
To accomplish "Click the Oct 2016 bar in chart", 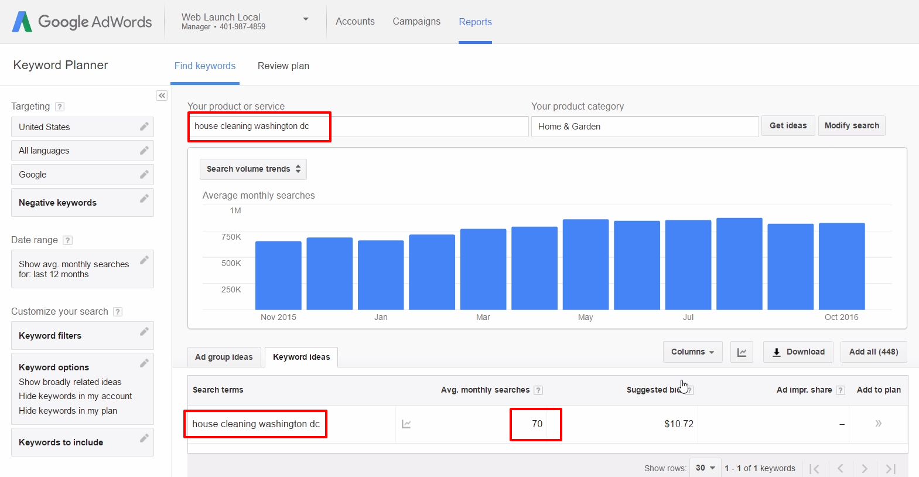I will pos(842,266).
